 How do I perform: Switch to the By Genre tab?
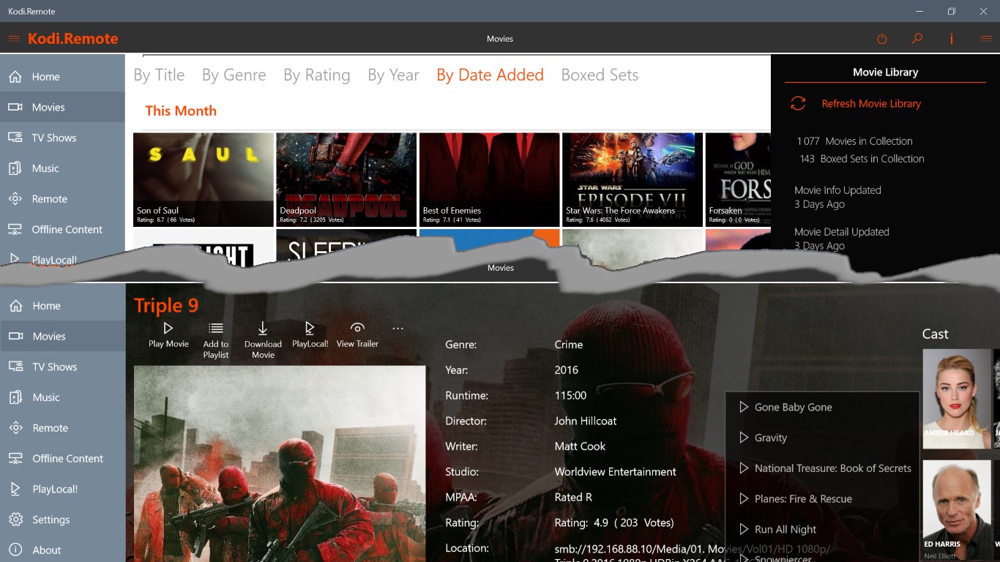[234, 75]
